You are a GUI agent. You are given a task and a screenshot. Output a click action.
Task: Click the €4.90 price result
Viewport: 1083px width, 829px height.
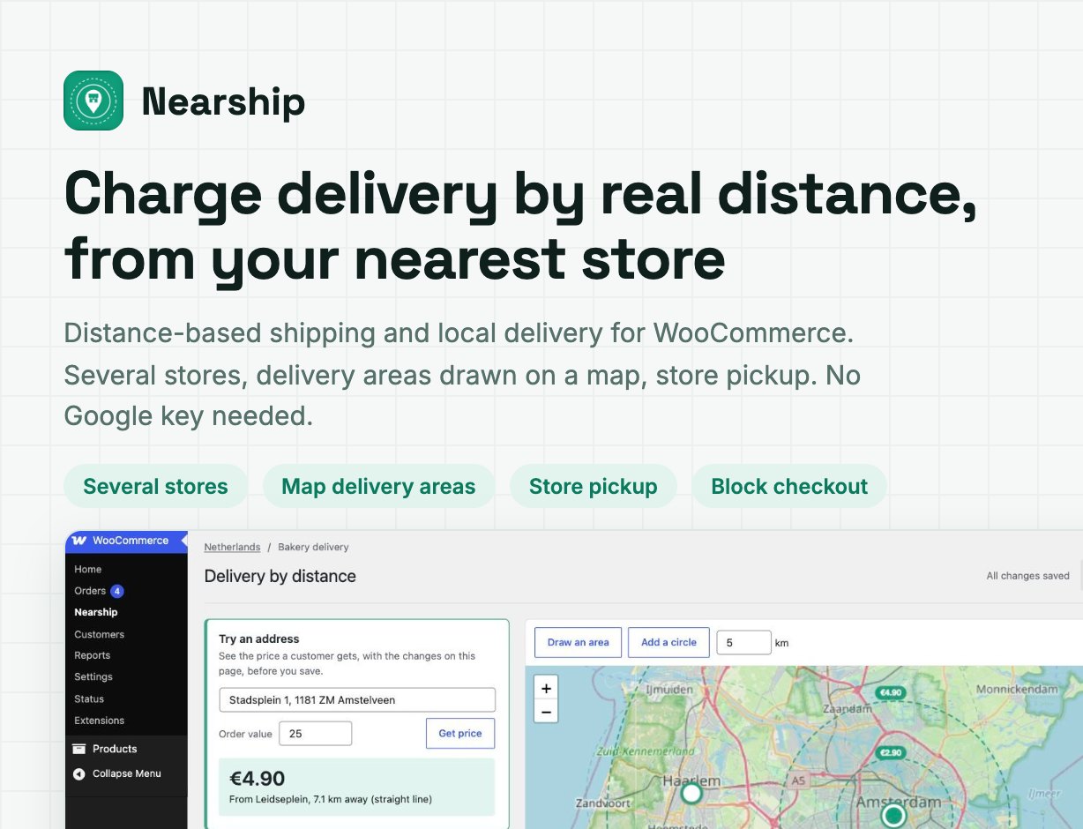click(x=258, y=779)
